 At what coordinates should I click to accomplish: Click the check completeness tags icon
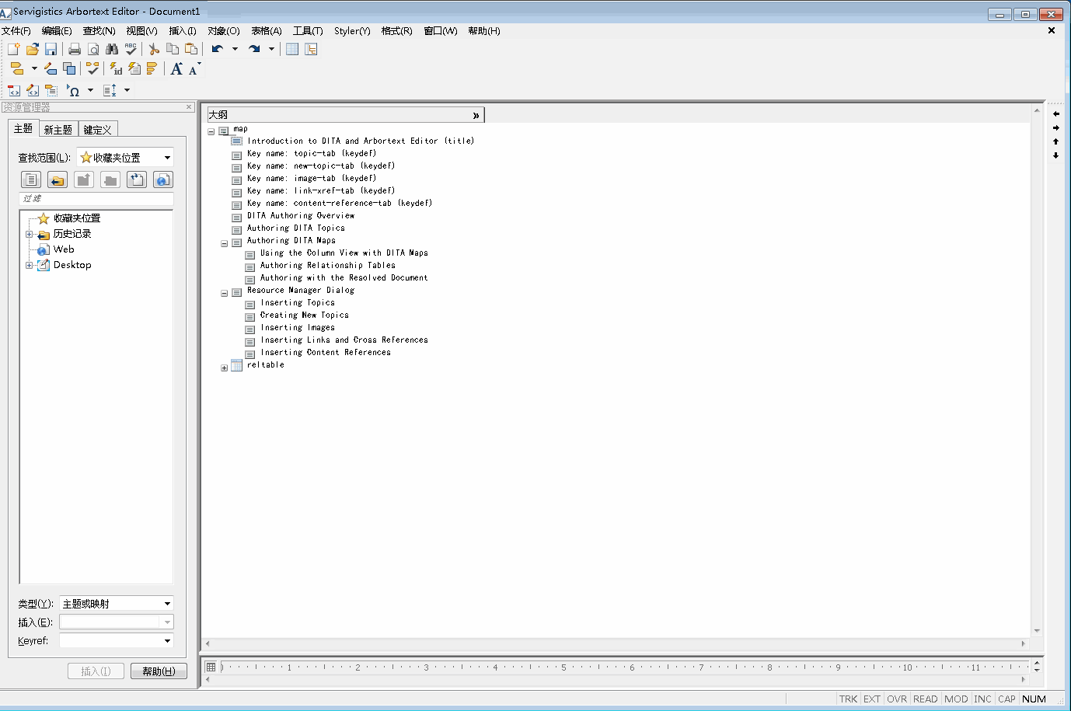click(x=92, y=69)
